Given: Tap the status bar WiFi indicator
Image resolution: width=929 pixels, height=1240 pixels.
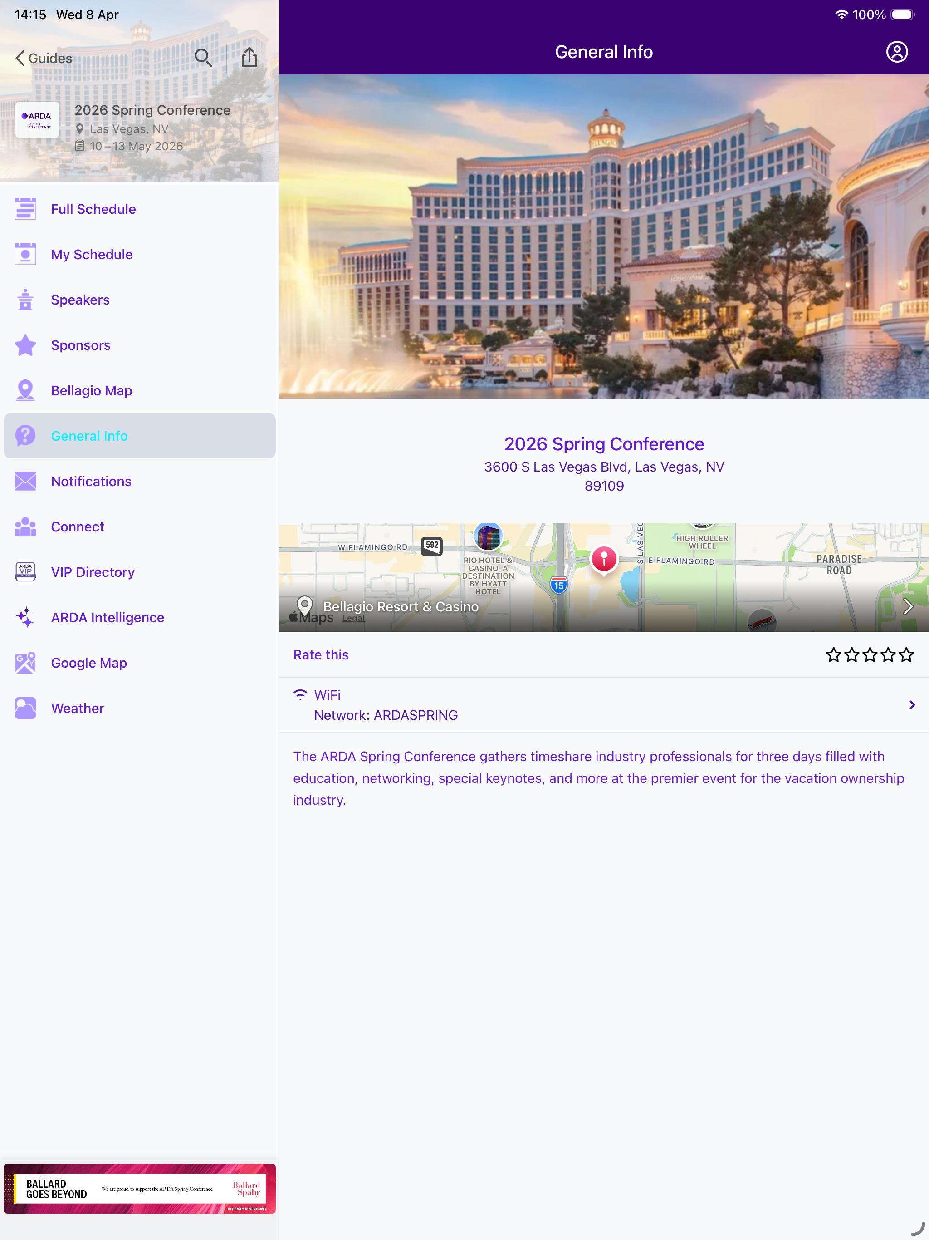Looking at the screenshot, I should [x=841, y=15].
